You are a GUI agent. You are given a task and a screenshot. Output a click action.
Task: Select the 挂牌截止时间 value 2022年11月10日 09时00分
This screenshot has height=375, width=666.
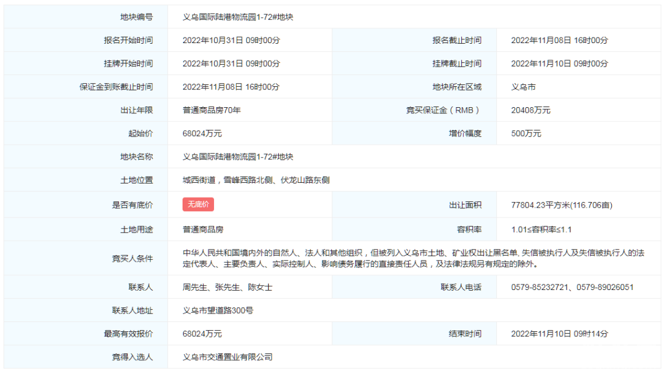(x=559, y=64)
